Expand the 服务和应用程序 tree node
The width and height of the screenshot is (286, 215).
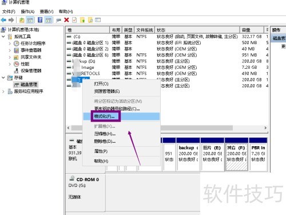3,91
